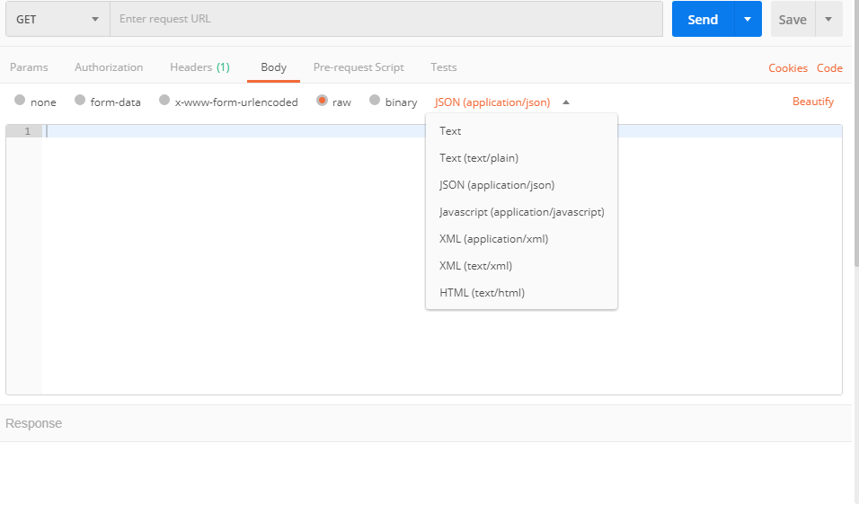859x505 pixels.
Task: Open the Tests tab
Action: pyautogui.click(x=444, y=67)
